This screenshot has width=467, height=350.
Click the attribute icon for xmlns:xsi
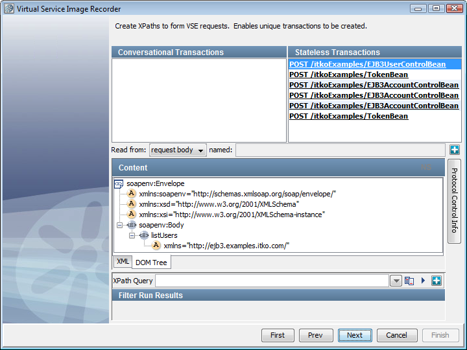coord(131,215)
